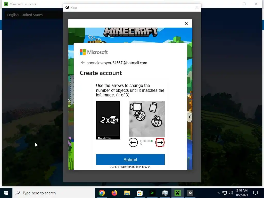Click the puzzle ID 70717778a8f4fe485.4514439701
This screenshot has width=264, height=198.
[130, 167]
